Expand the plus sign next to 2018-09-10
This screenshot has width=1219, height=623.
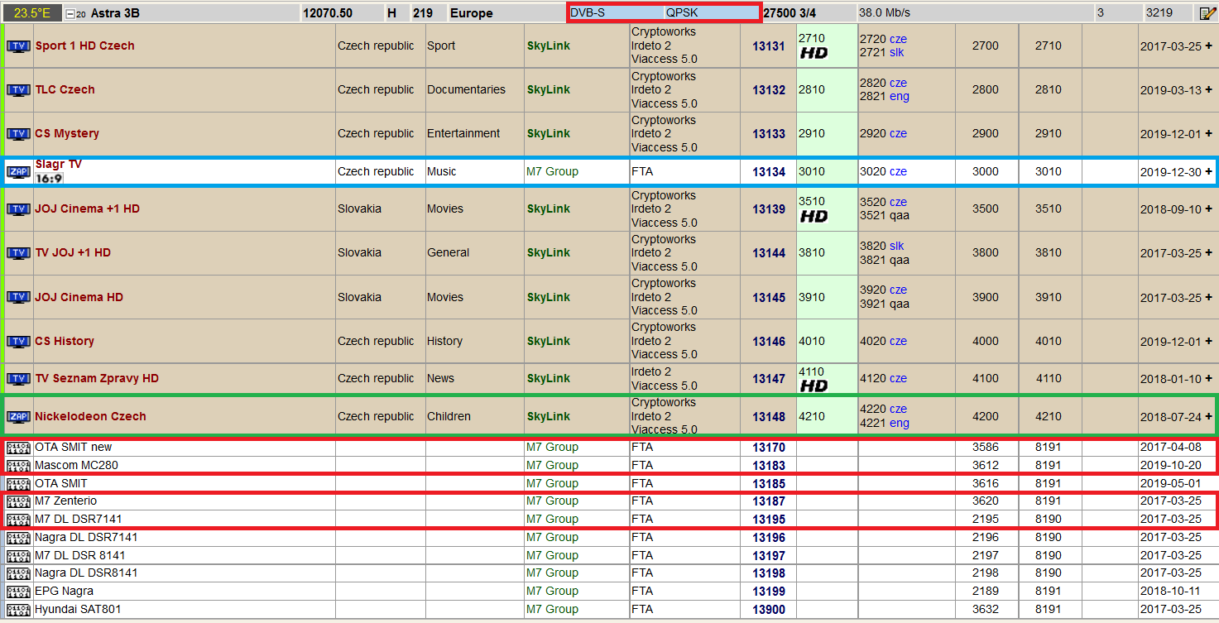tap(1209, 209)
